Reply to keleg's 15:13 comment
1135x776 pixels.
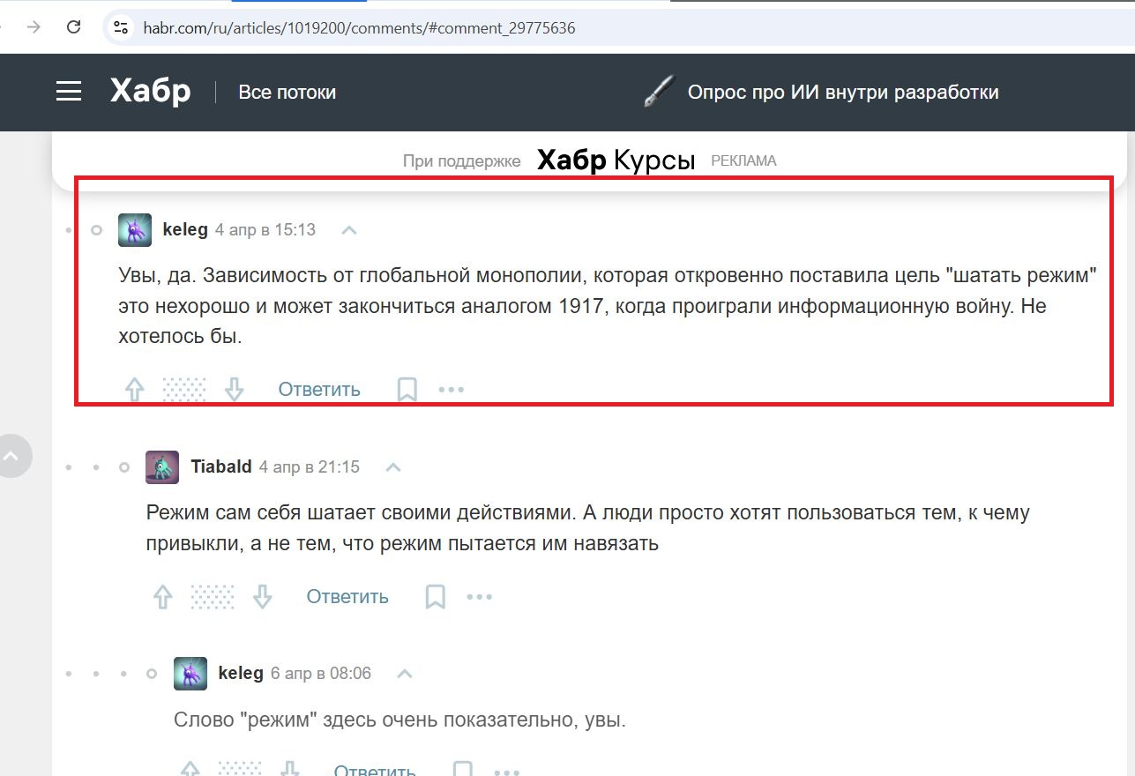pyautogui.click(x=319, y=390)
